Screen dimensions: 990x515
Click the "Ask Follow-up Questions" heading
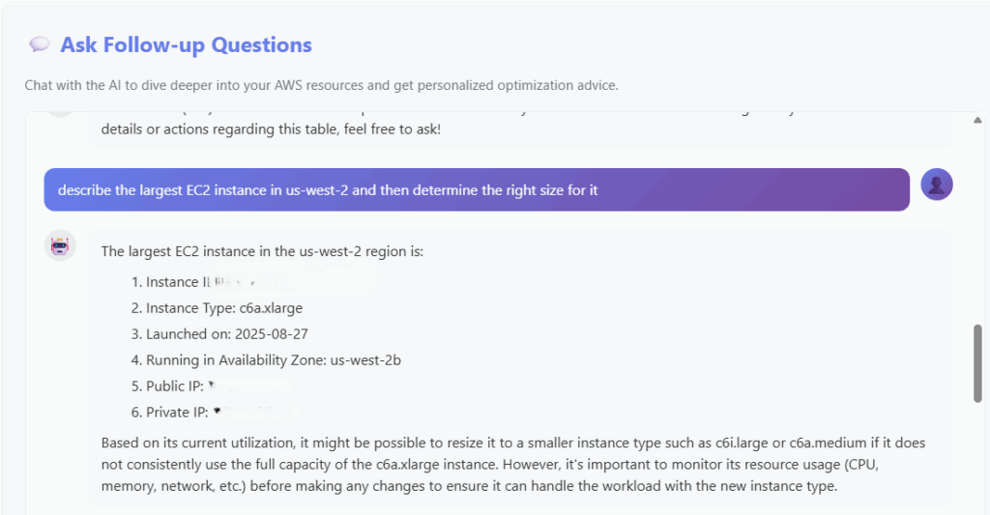186,44
